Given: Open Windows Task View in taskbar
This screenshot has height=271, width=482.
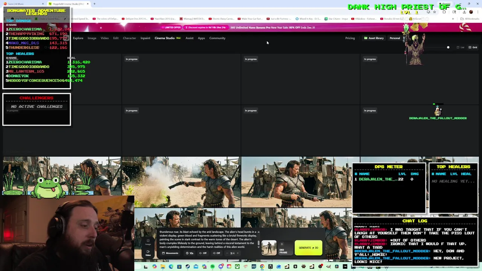Looking at the screenshot, I should (x=146, y=267).
